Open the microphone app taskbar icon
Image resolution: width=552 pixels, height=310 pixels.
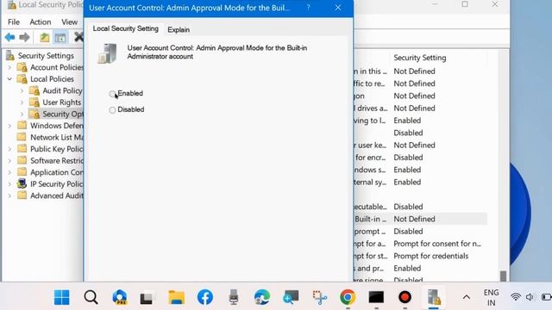coord(234,297)
